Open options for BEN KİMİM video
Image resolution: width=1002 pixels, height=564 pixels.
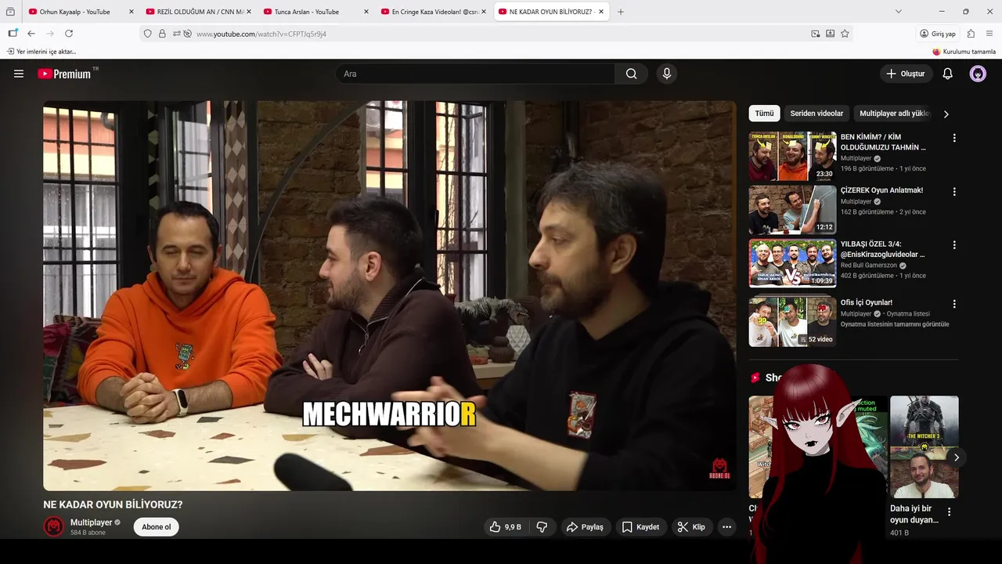[x=953, y=138]
